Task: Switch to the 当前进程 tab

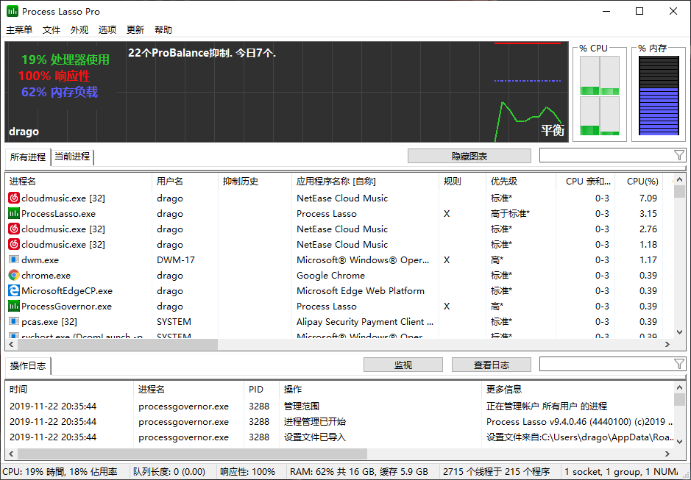Action: (72, 157)
